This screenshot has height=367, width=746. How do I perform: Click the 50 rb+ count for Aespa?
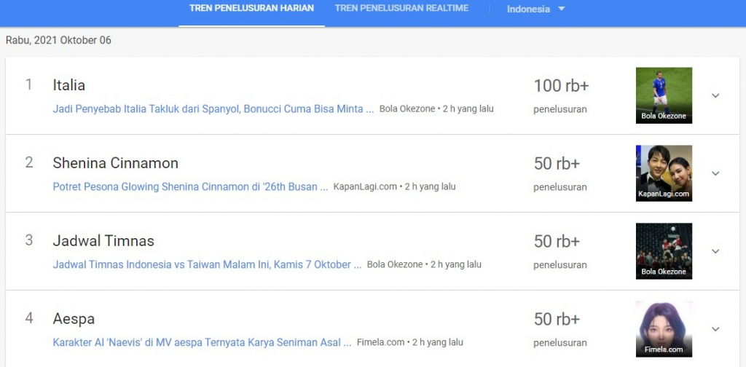click(x=557, y=320)
